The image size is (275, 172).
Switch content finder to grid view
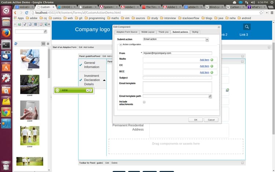43,44
